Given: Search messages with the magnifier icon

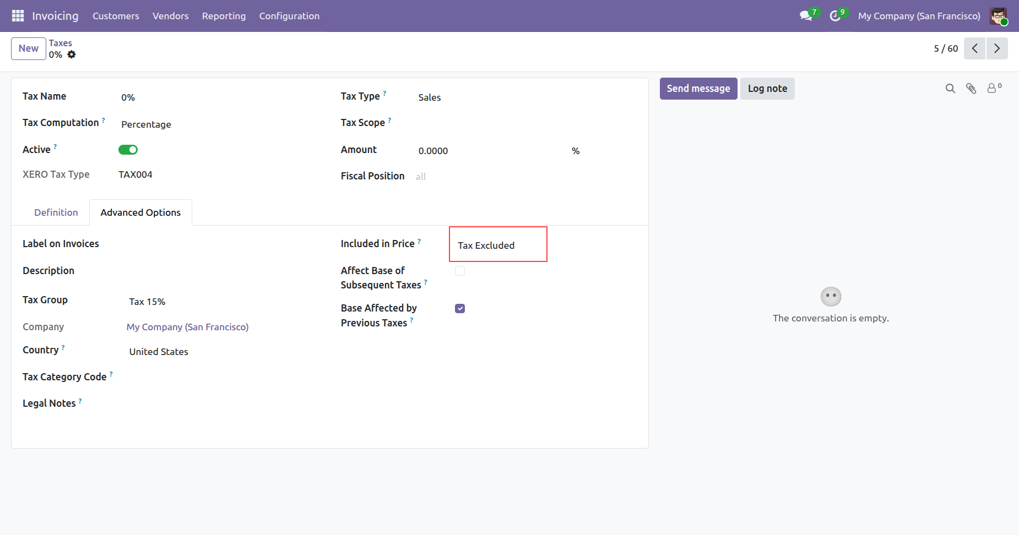Looking at the screenshot, I should pos(950,89).
